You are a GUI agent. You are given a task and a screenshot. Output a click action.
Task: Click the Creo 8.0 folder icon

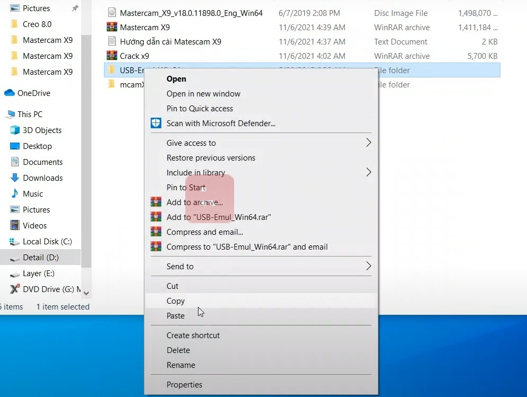(14, 24)
